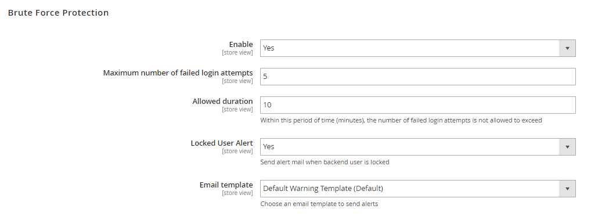598x220 pixels.
Task: Select the Default Warning Template (Default) field
Action: tap(417, 189)
